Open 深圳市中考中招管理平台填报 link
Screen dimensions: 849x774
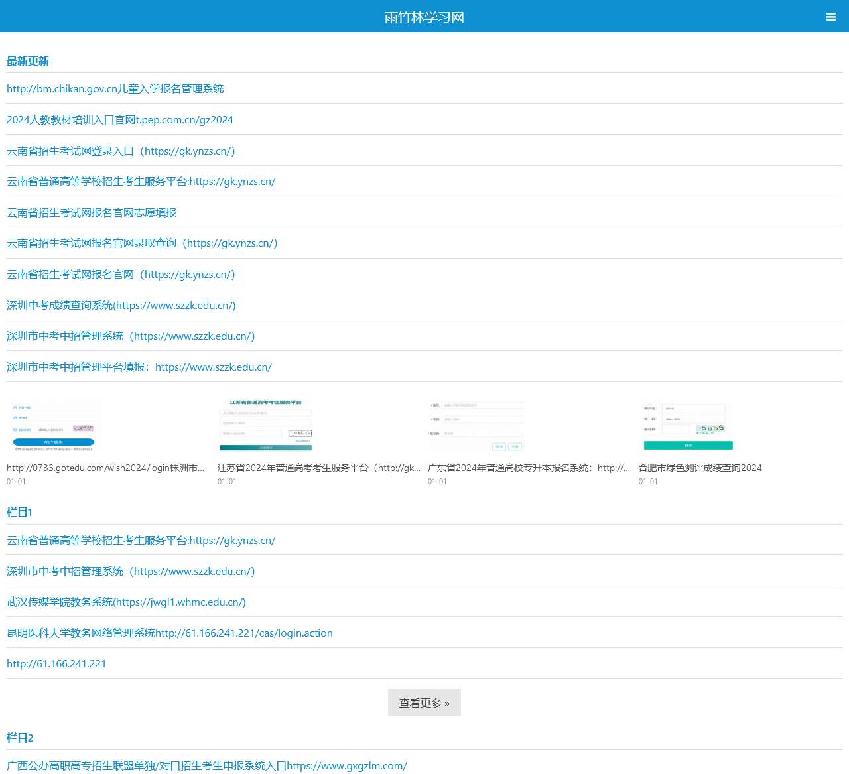139,367
